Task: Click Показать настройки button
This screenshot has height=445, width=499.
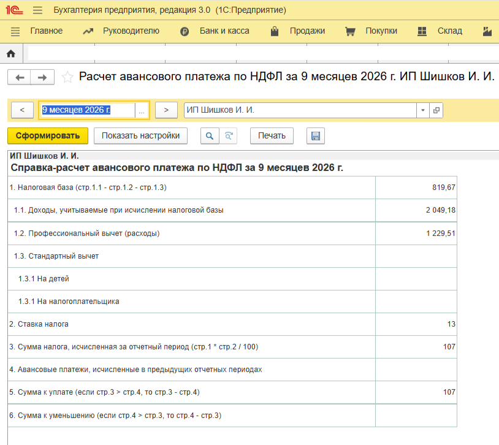Action: pyautogui.click(x=140, y=136)
